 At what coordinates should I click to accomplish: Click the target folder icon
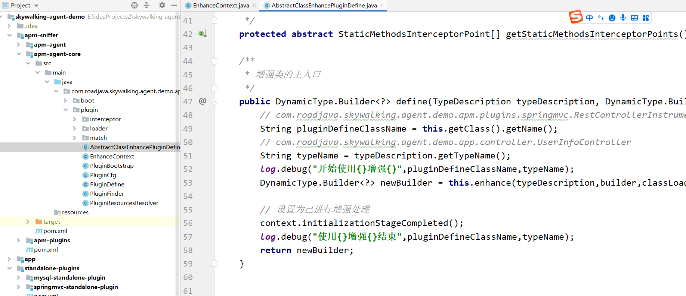tap(38, 221)
